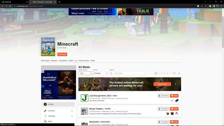Click page vertical scrollbar thumb
The height and width of the screenshot is (126, 224).
pyautogui.click(x=223, y=29)
